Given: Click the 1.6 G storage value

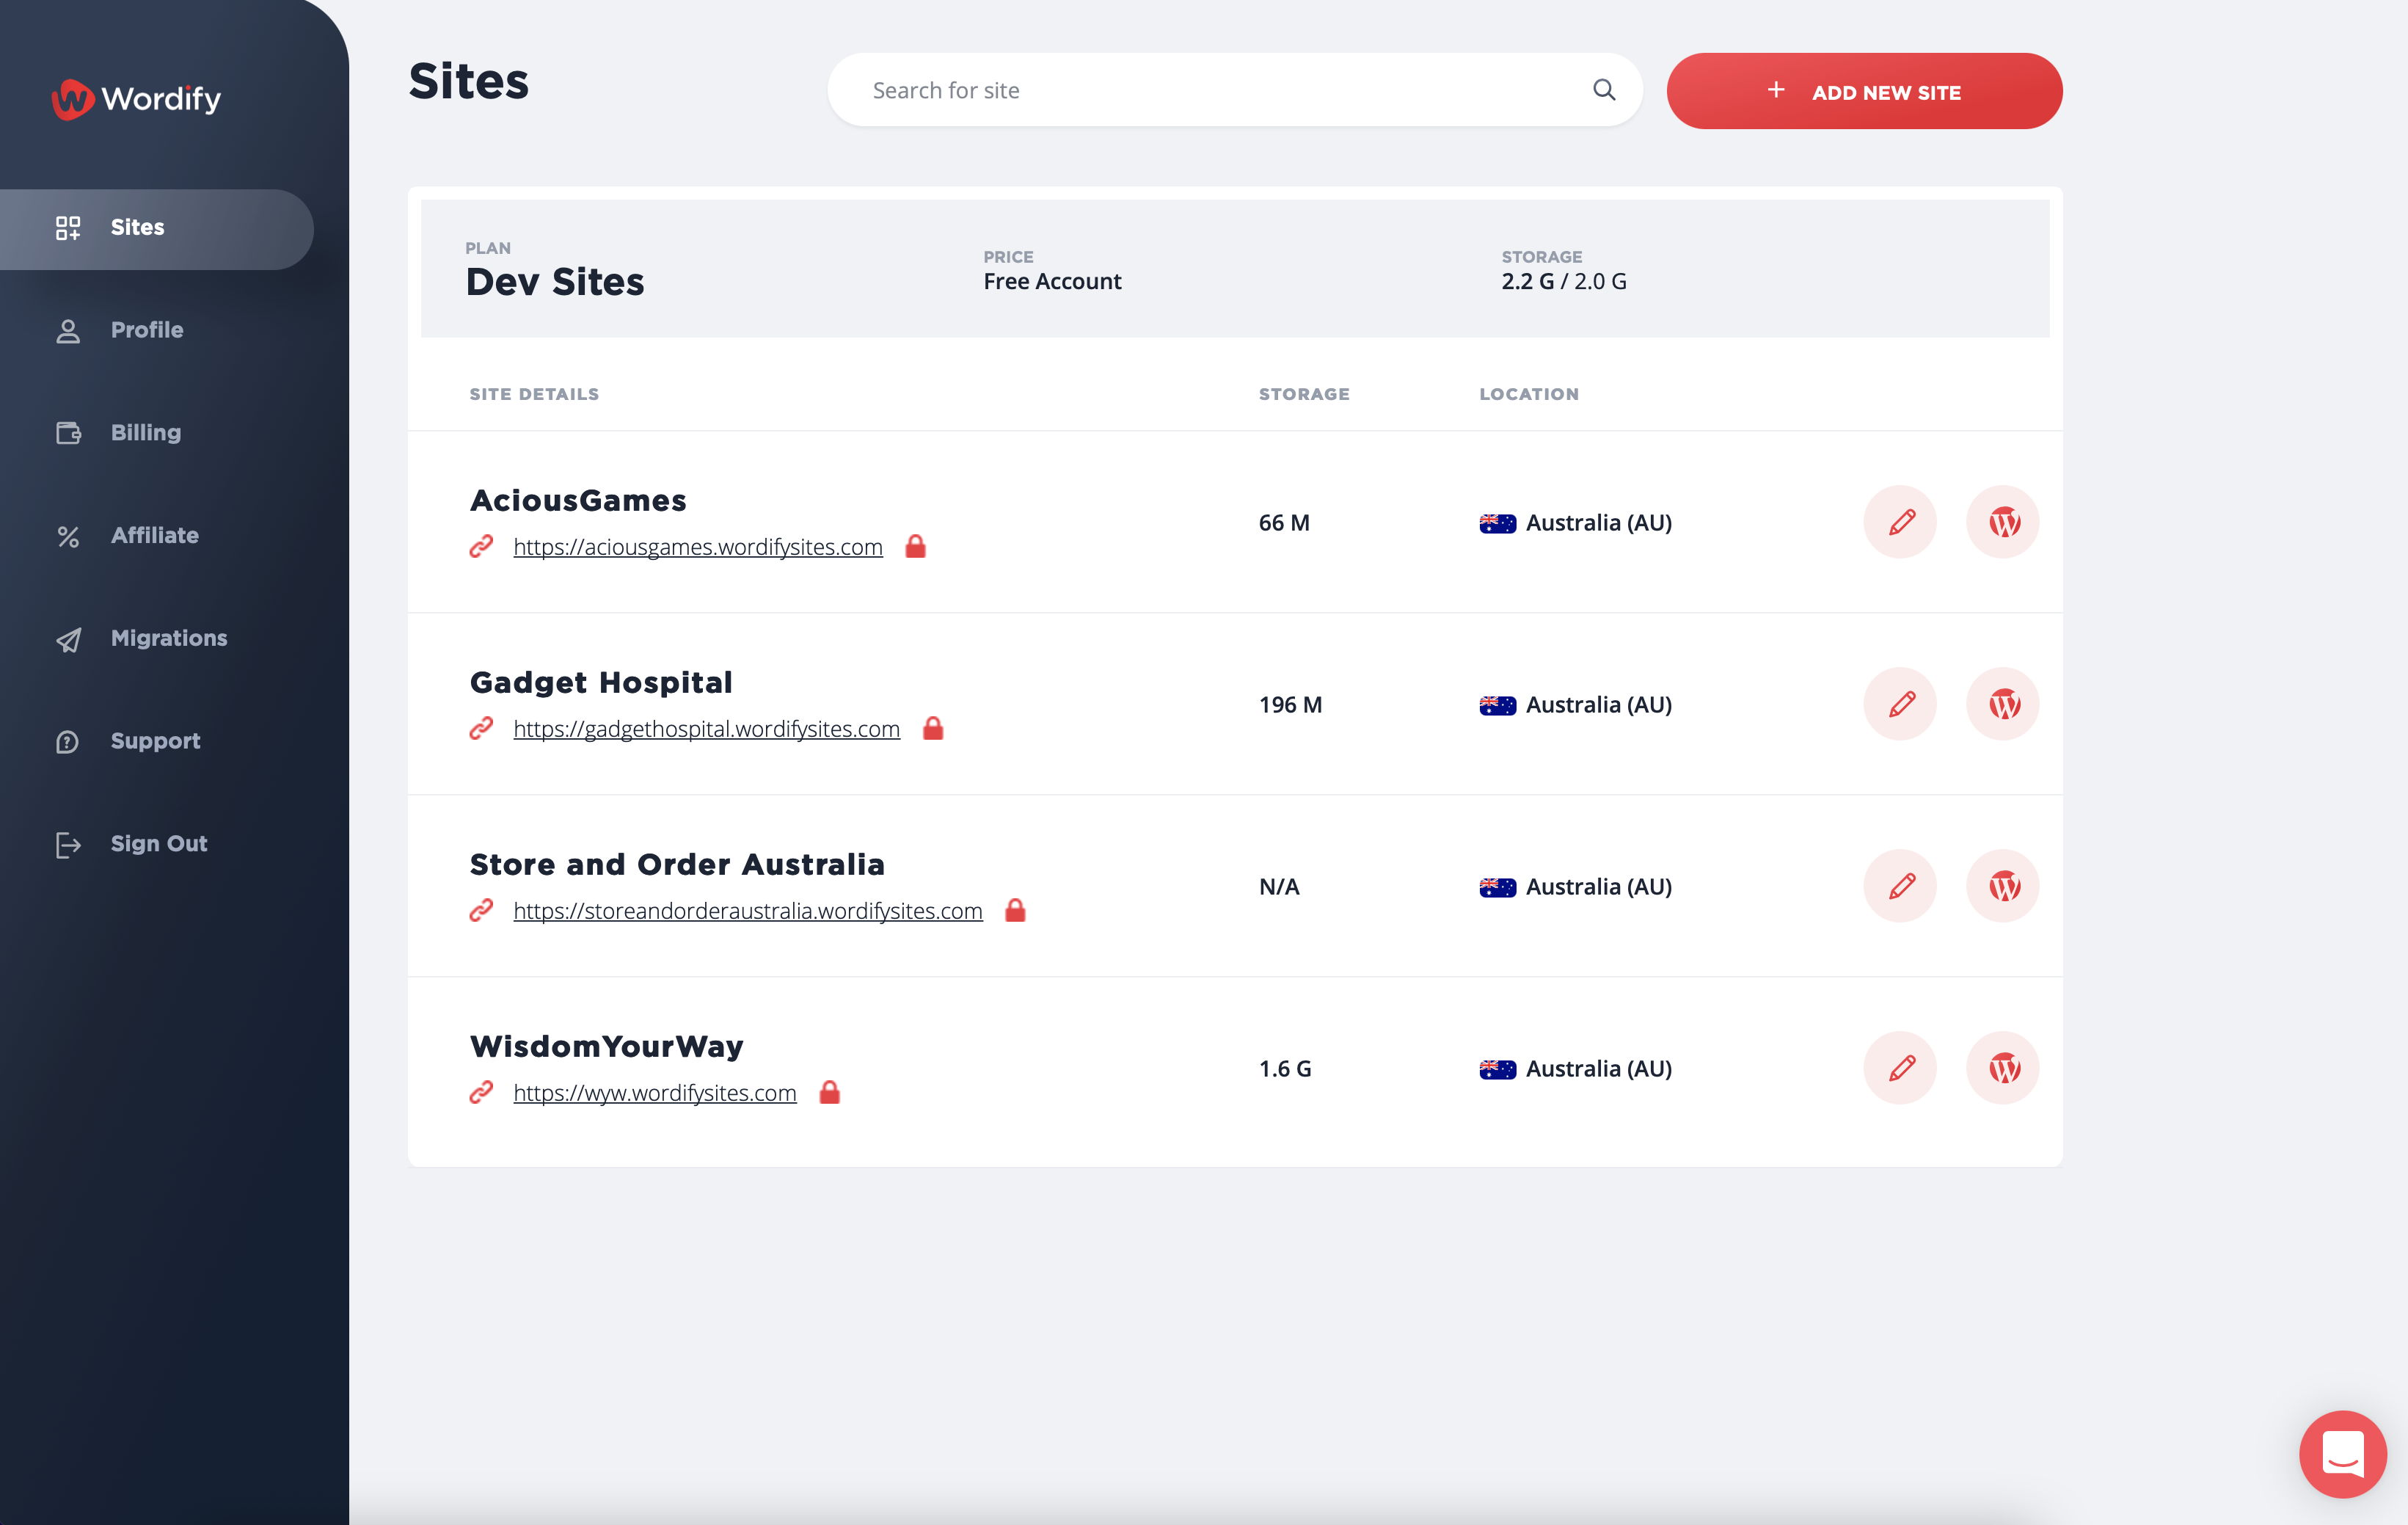Looking at the screenshot, I should coord(1285,1069).
